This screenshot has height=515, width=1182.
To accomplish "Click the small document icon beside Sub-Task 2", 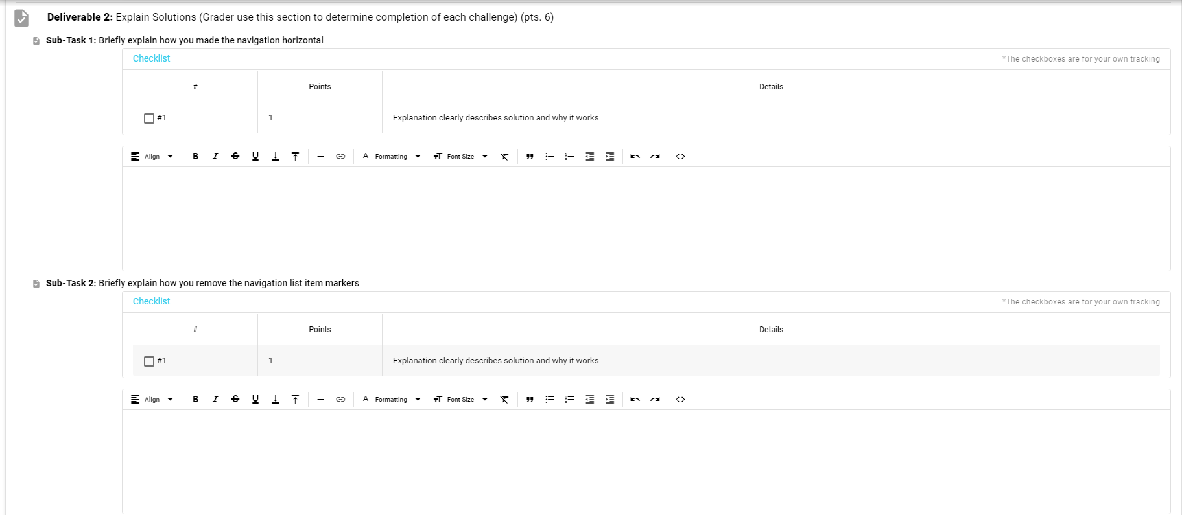I will click(36, 284).
